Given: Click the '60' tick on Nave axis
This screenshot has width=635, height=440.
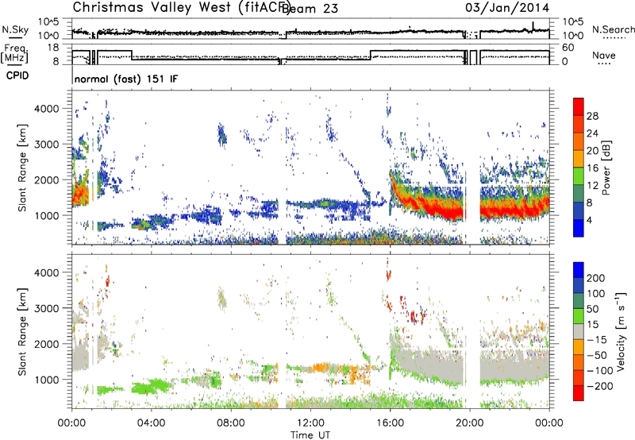Looking at the screenshot, I should point(568,48).
